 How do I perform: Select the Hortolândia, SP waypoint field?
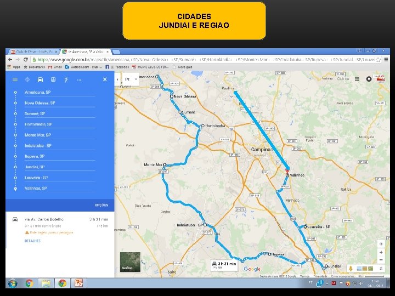60,124
